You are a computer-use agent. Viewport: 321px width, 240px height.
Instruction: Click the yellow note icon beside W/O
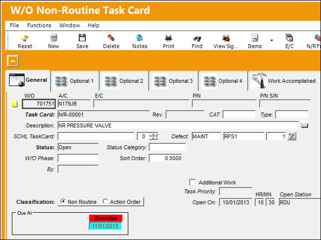point(14,104)
